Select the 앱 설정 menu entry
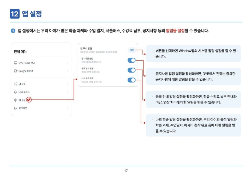The width and height of the screenshot is (252, 178). [x=22, y=100]
